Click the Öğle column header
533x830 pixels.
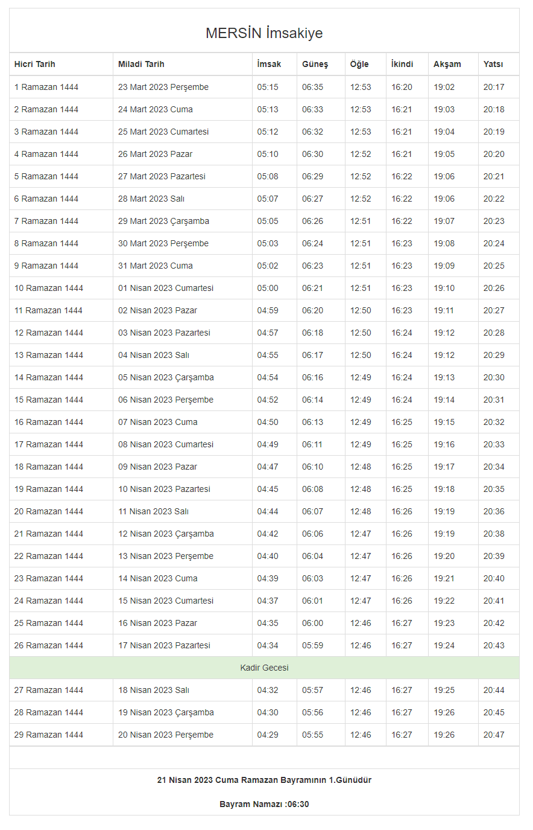pyautogui.click(x=359, y=64)
